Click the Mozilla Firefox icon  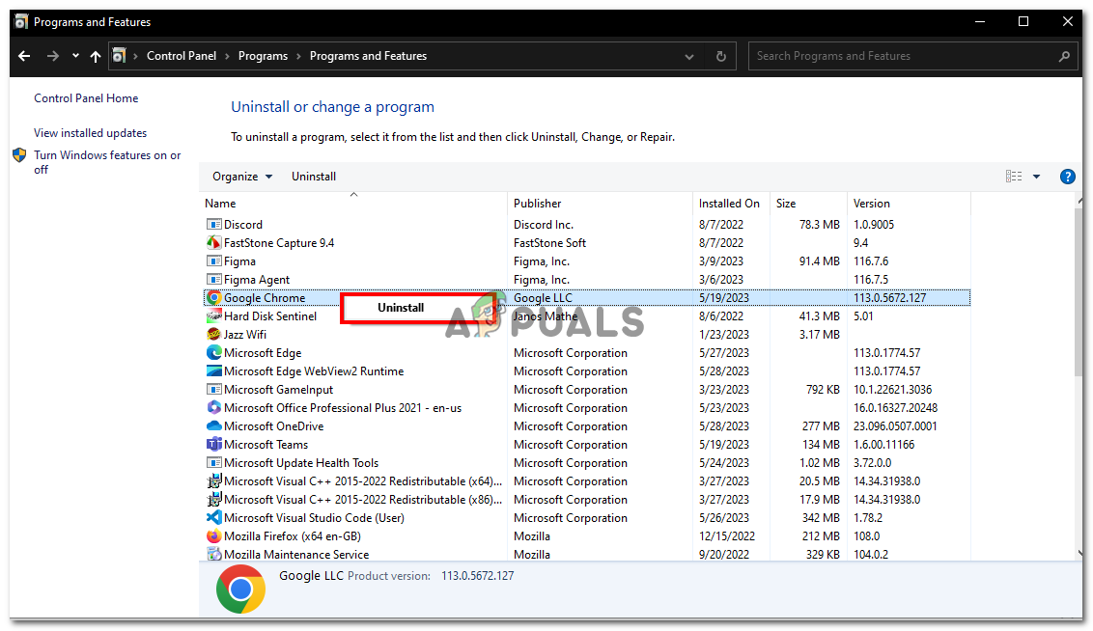pyautogui.click(x=214, y=536)
